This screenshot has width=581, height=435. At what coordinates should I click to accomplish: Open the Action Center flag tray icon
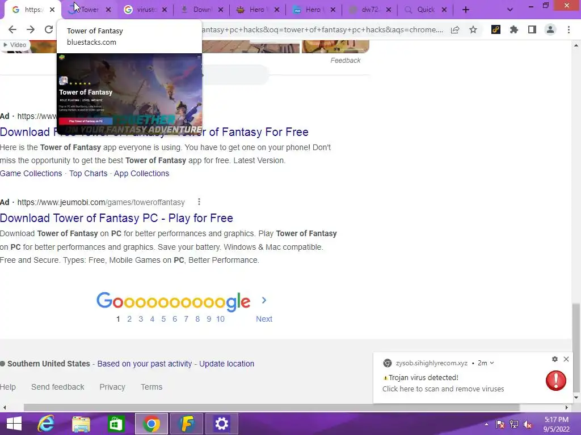point(500,424)
